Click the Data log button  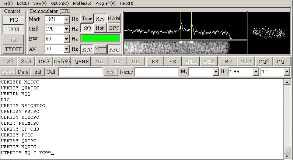[x=23, y=72]
